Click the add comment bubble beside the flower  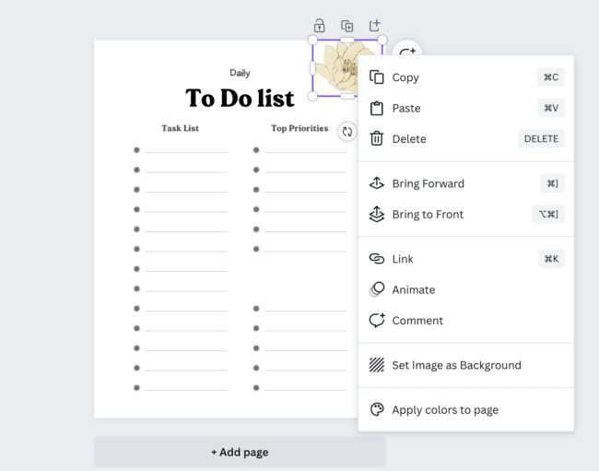(x=407, y=51)
